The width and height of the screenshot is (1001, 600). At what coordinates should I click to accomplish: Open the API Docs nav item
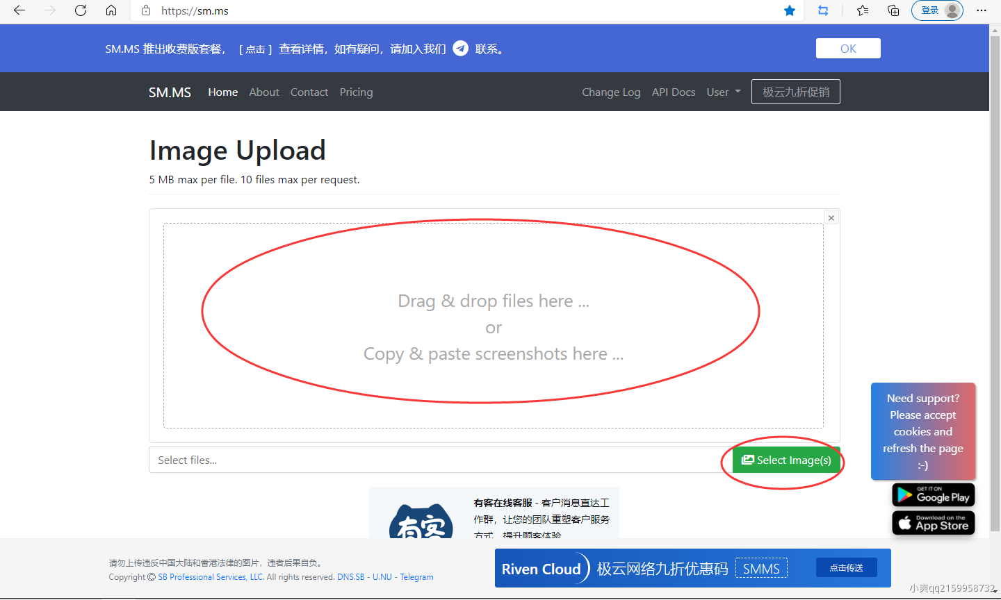tap(674, 92)
